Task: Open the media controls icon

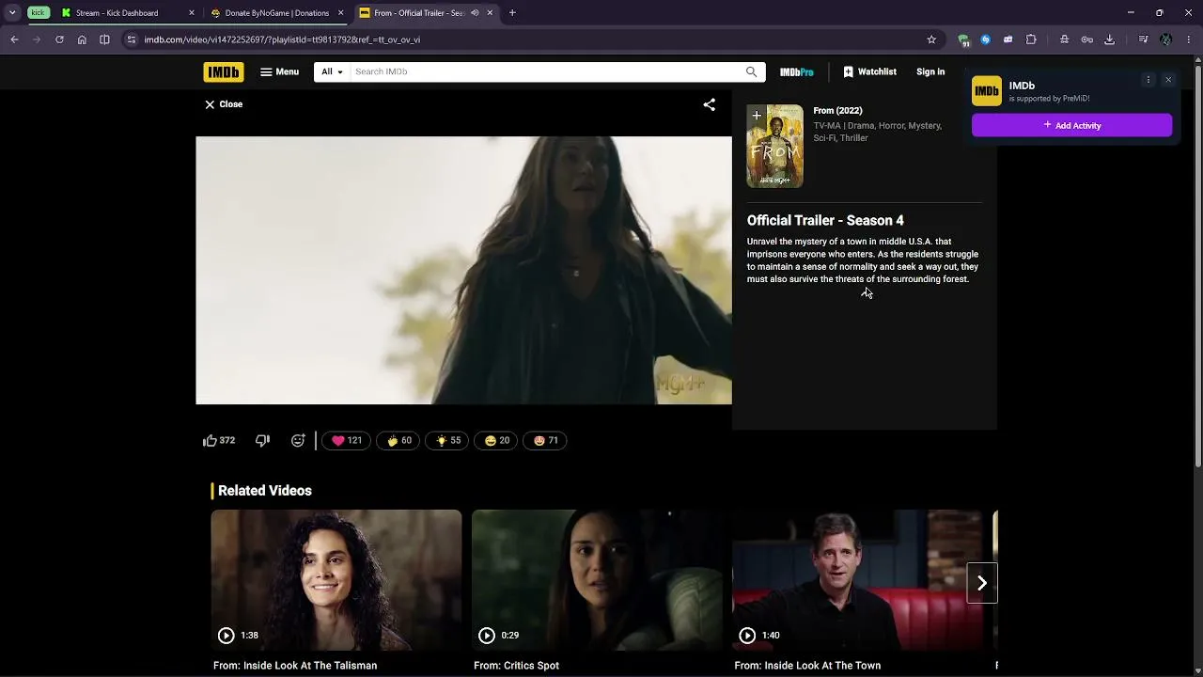Action: tap(1143, 39)
